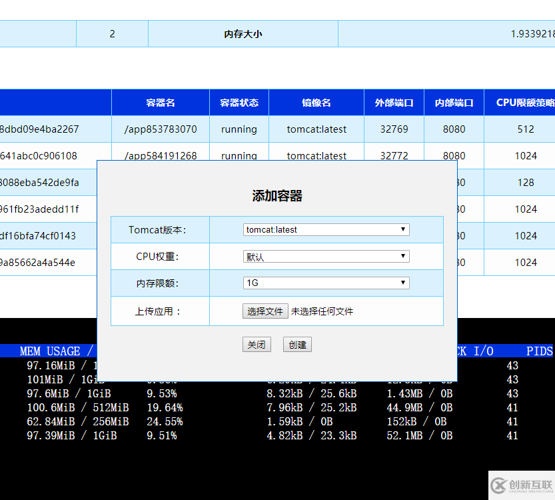Click the external port 32769 cell
The width and height of the screenshot is (555, 500).
(x=394, y=129)
